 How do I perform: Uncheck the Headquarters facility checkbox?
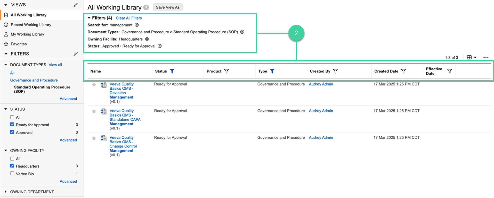tap(12, 166)
